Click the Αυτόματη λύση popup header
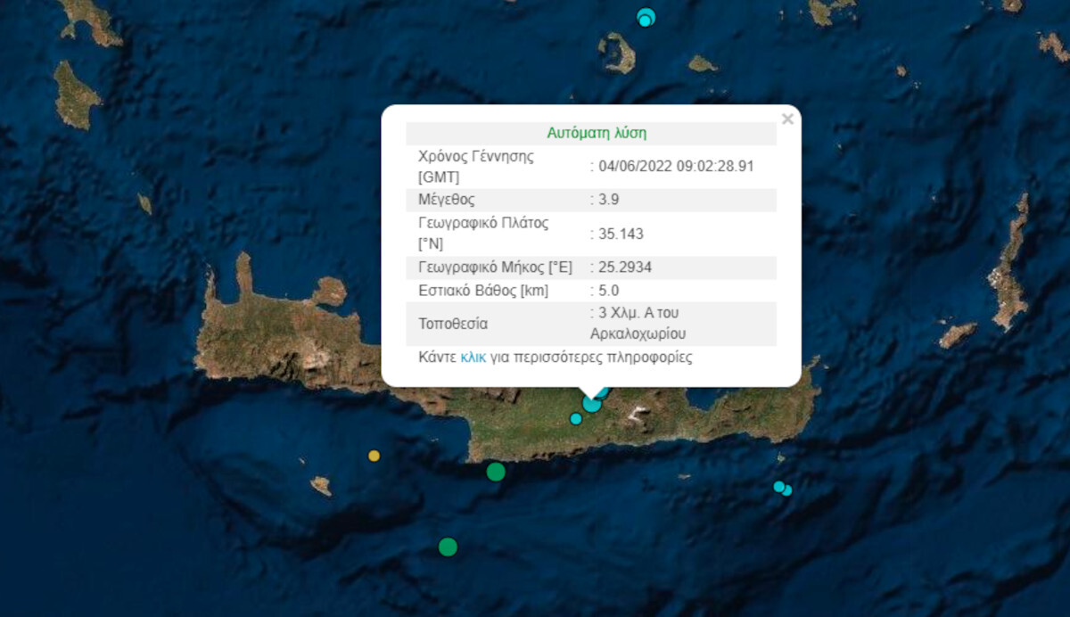Screen dimensions: 1070x617 tap(596, 133)
